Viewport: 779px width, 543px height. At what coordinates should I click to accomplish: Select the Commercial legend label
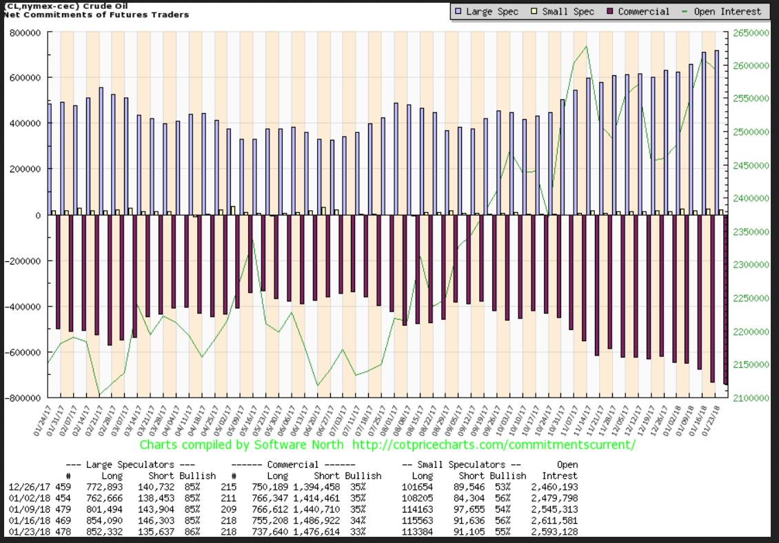[x=643, y=12]
